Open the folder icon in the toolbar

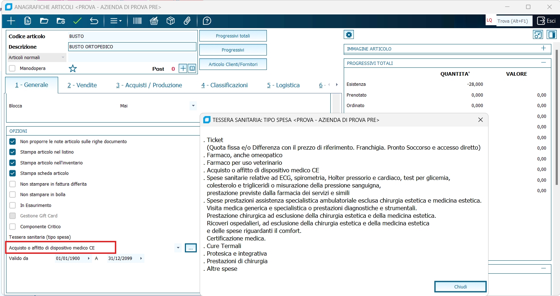44,21
